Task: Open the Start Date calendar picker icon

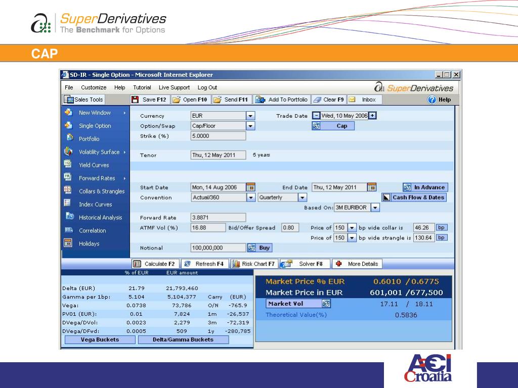Action: click(250, 187)
